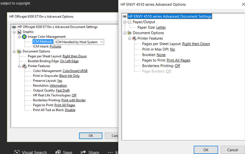Click the Visual Search icon
245x154 pixels.
click(x=17, y=152)
